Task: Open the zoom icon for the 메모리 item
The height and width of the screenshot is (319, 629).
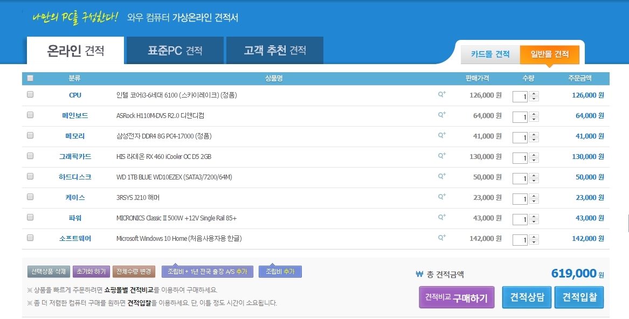Action: click(x=441, y=135)
